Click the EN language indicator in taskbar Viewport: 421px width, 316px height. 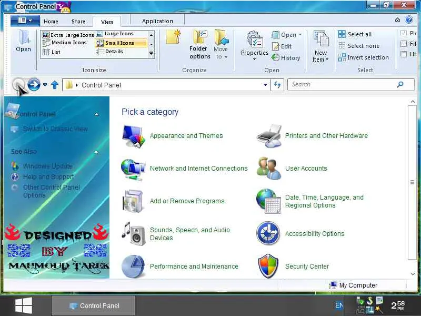click(x=339, y=305)
